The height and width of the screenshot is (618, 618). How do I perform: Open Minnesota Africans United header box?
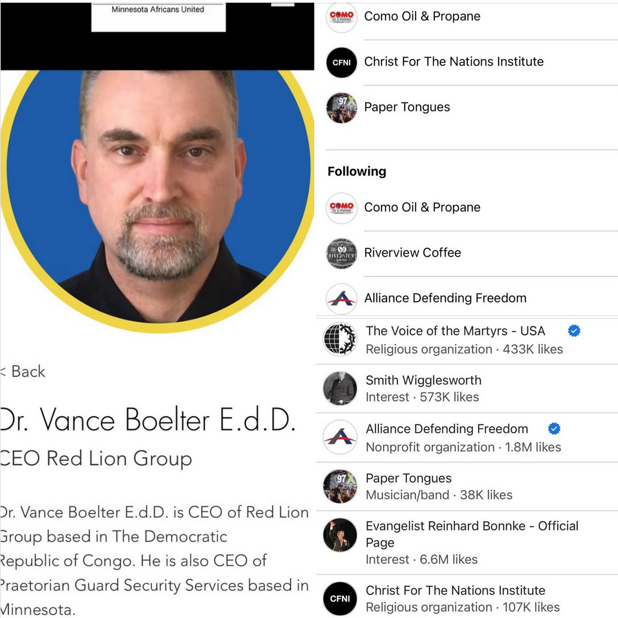pos(158,17)
